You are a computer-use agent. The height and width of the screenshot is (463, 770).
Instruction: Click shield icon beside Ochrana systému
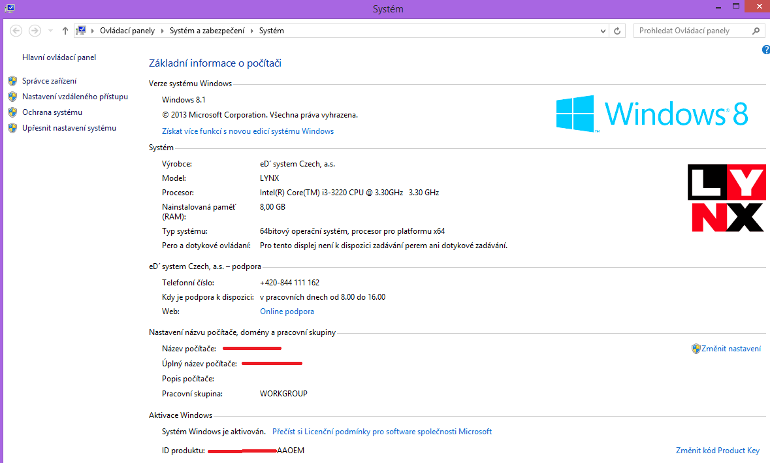point(12,112)
